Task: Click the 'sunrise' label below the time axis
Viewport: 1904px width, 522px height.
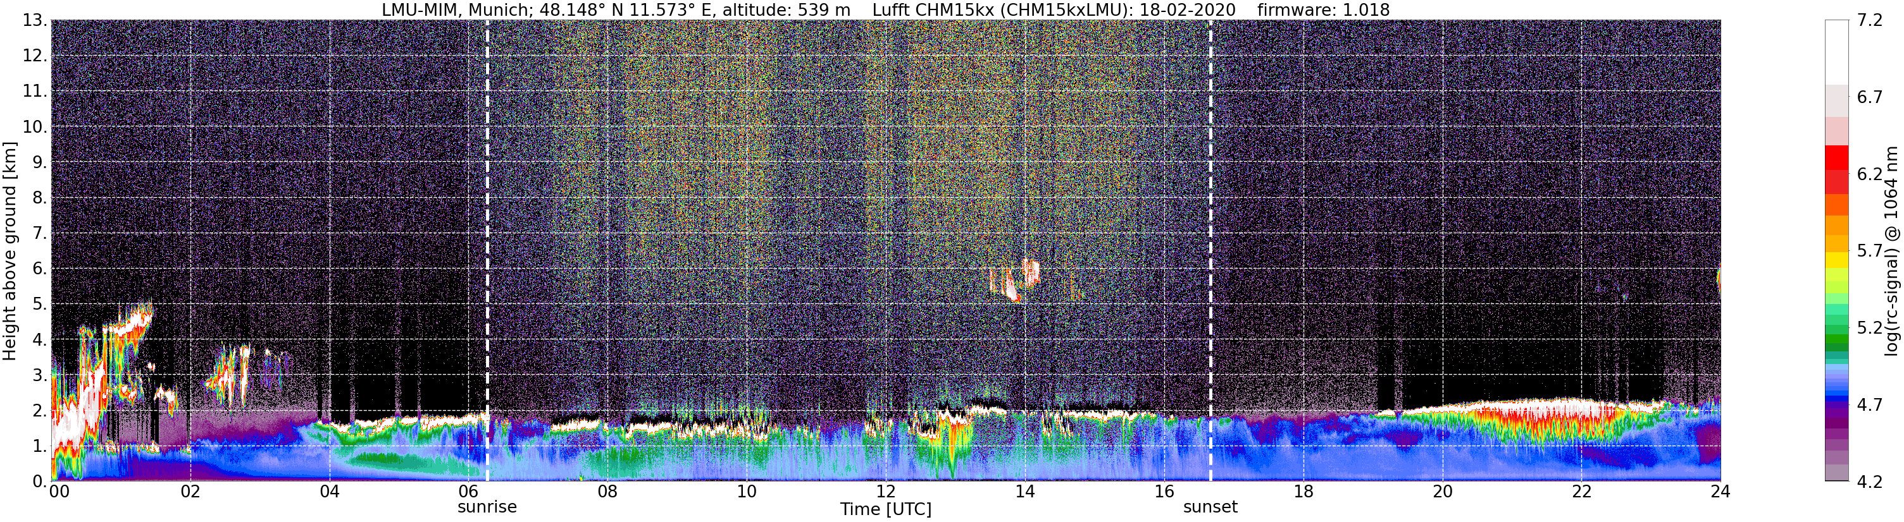Action: point(487,507)
